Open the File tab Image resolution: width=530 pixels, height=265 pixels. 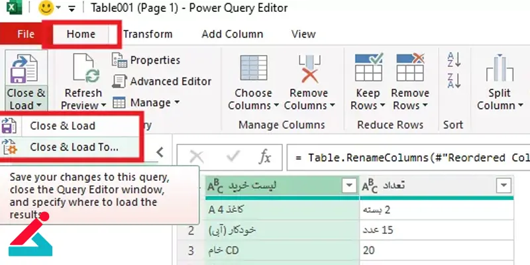pos(26,34)
